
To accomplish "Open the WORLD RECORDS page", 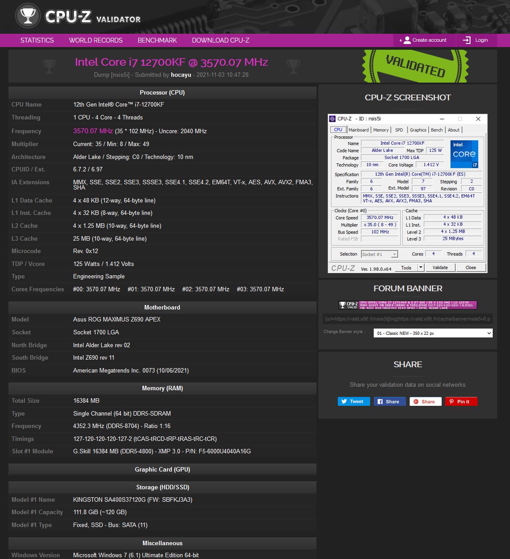I will (x=95, y=40).
